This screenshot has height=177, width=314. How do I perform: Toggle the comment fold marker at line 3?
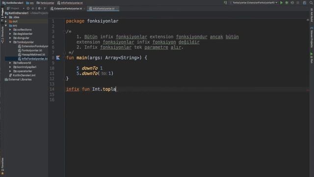[64, 31]
